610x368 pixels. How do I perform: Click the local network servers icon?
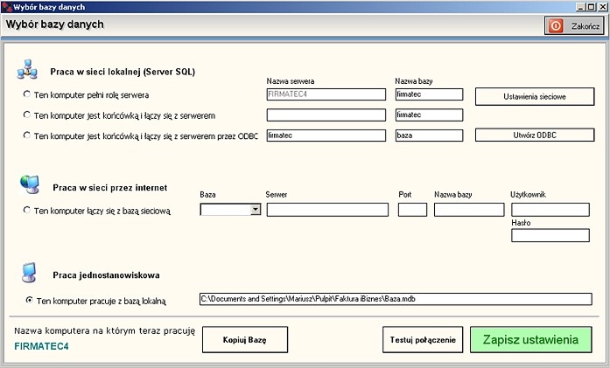tap(26, 70)
